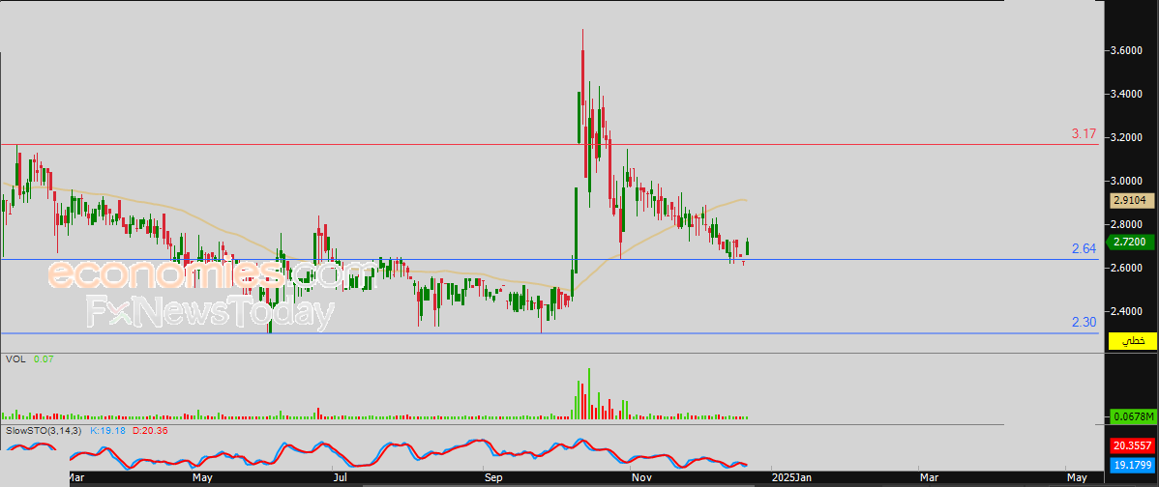Click the Nov date axis label
The image size is (1159, 487).
[642, 478]
